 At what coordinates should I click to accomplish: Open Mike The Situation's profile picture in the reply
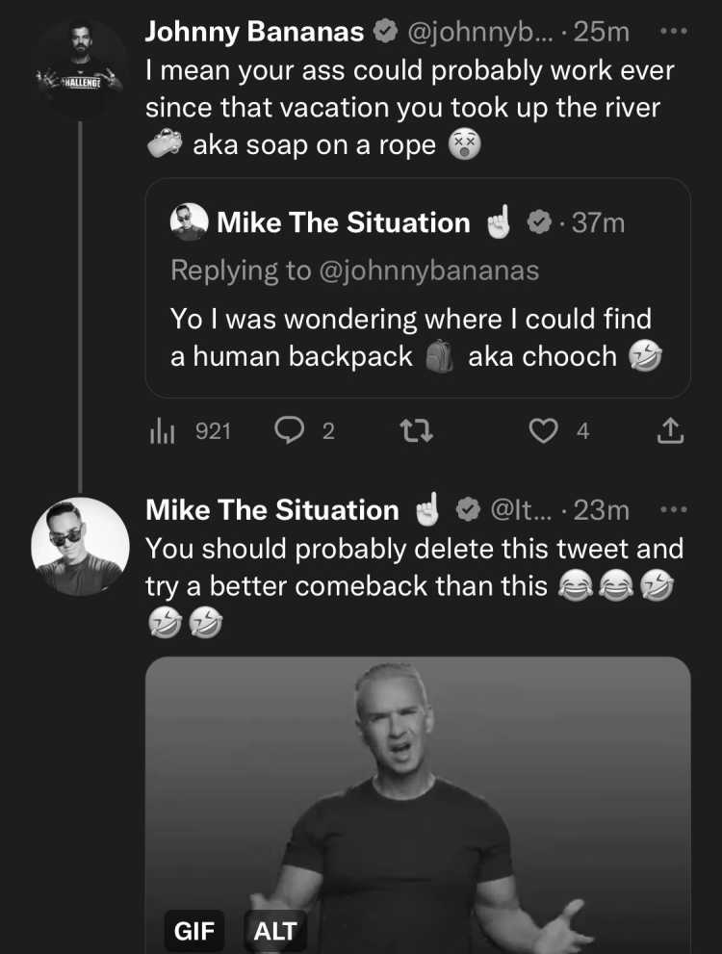[x=80, y=547]
